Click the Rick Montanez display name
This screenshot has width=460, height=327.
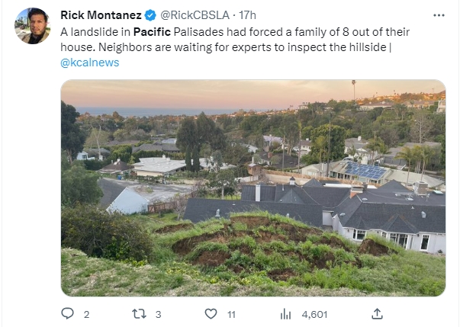point(101,15)
